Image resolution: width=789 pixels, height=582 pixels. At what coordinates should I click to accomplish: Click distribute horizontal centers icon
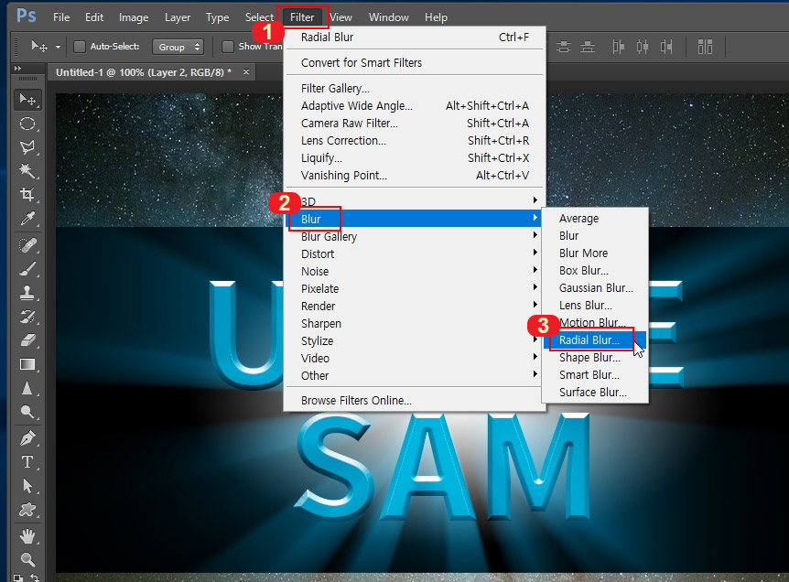pos(642,47)
